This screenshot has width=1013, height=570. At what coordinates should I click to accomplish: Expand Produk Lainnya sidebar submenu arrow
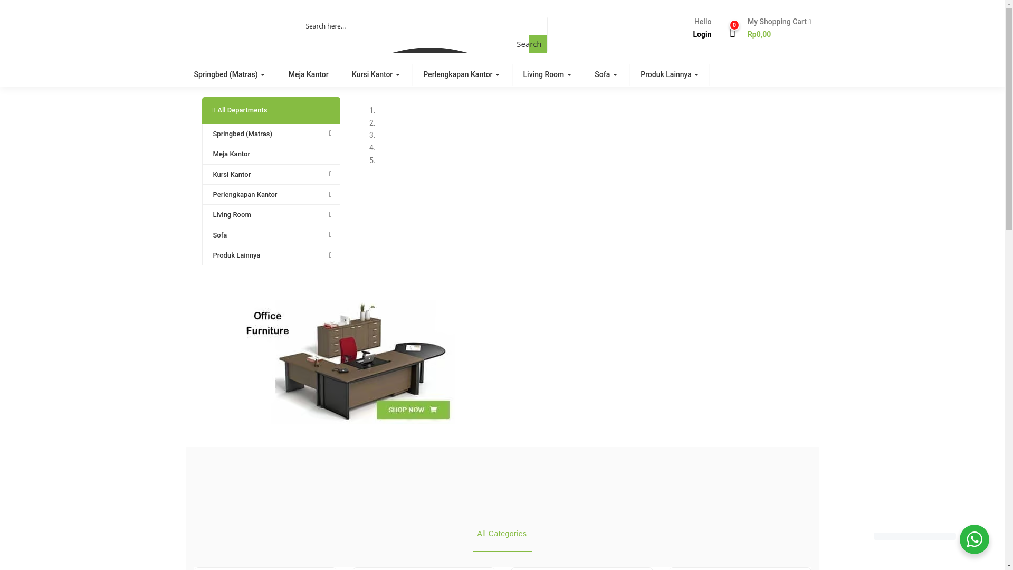[330, 255]
